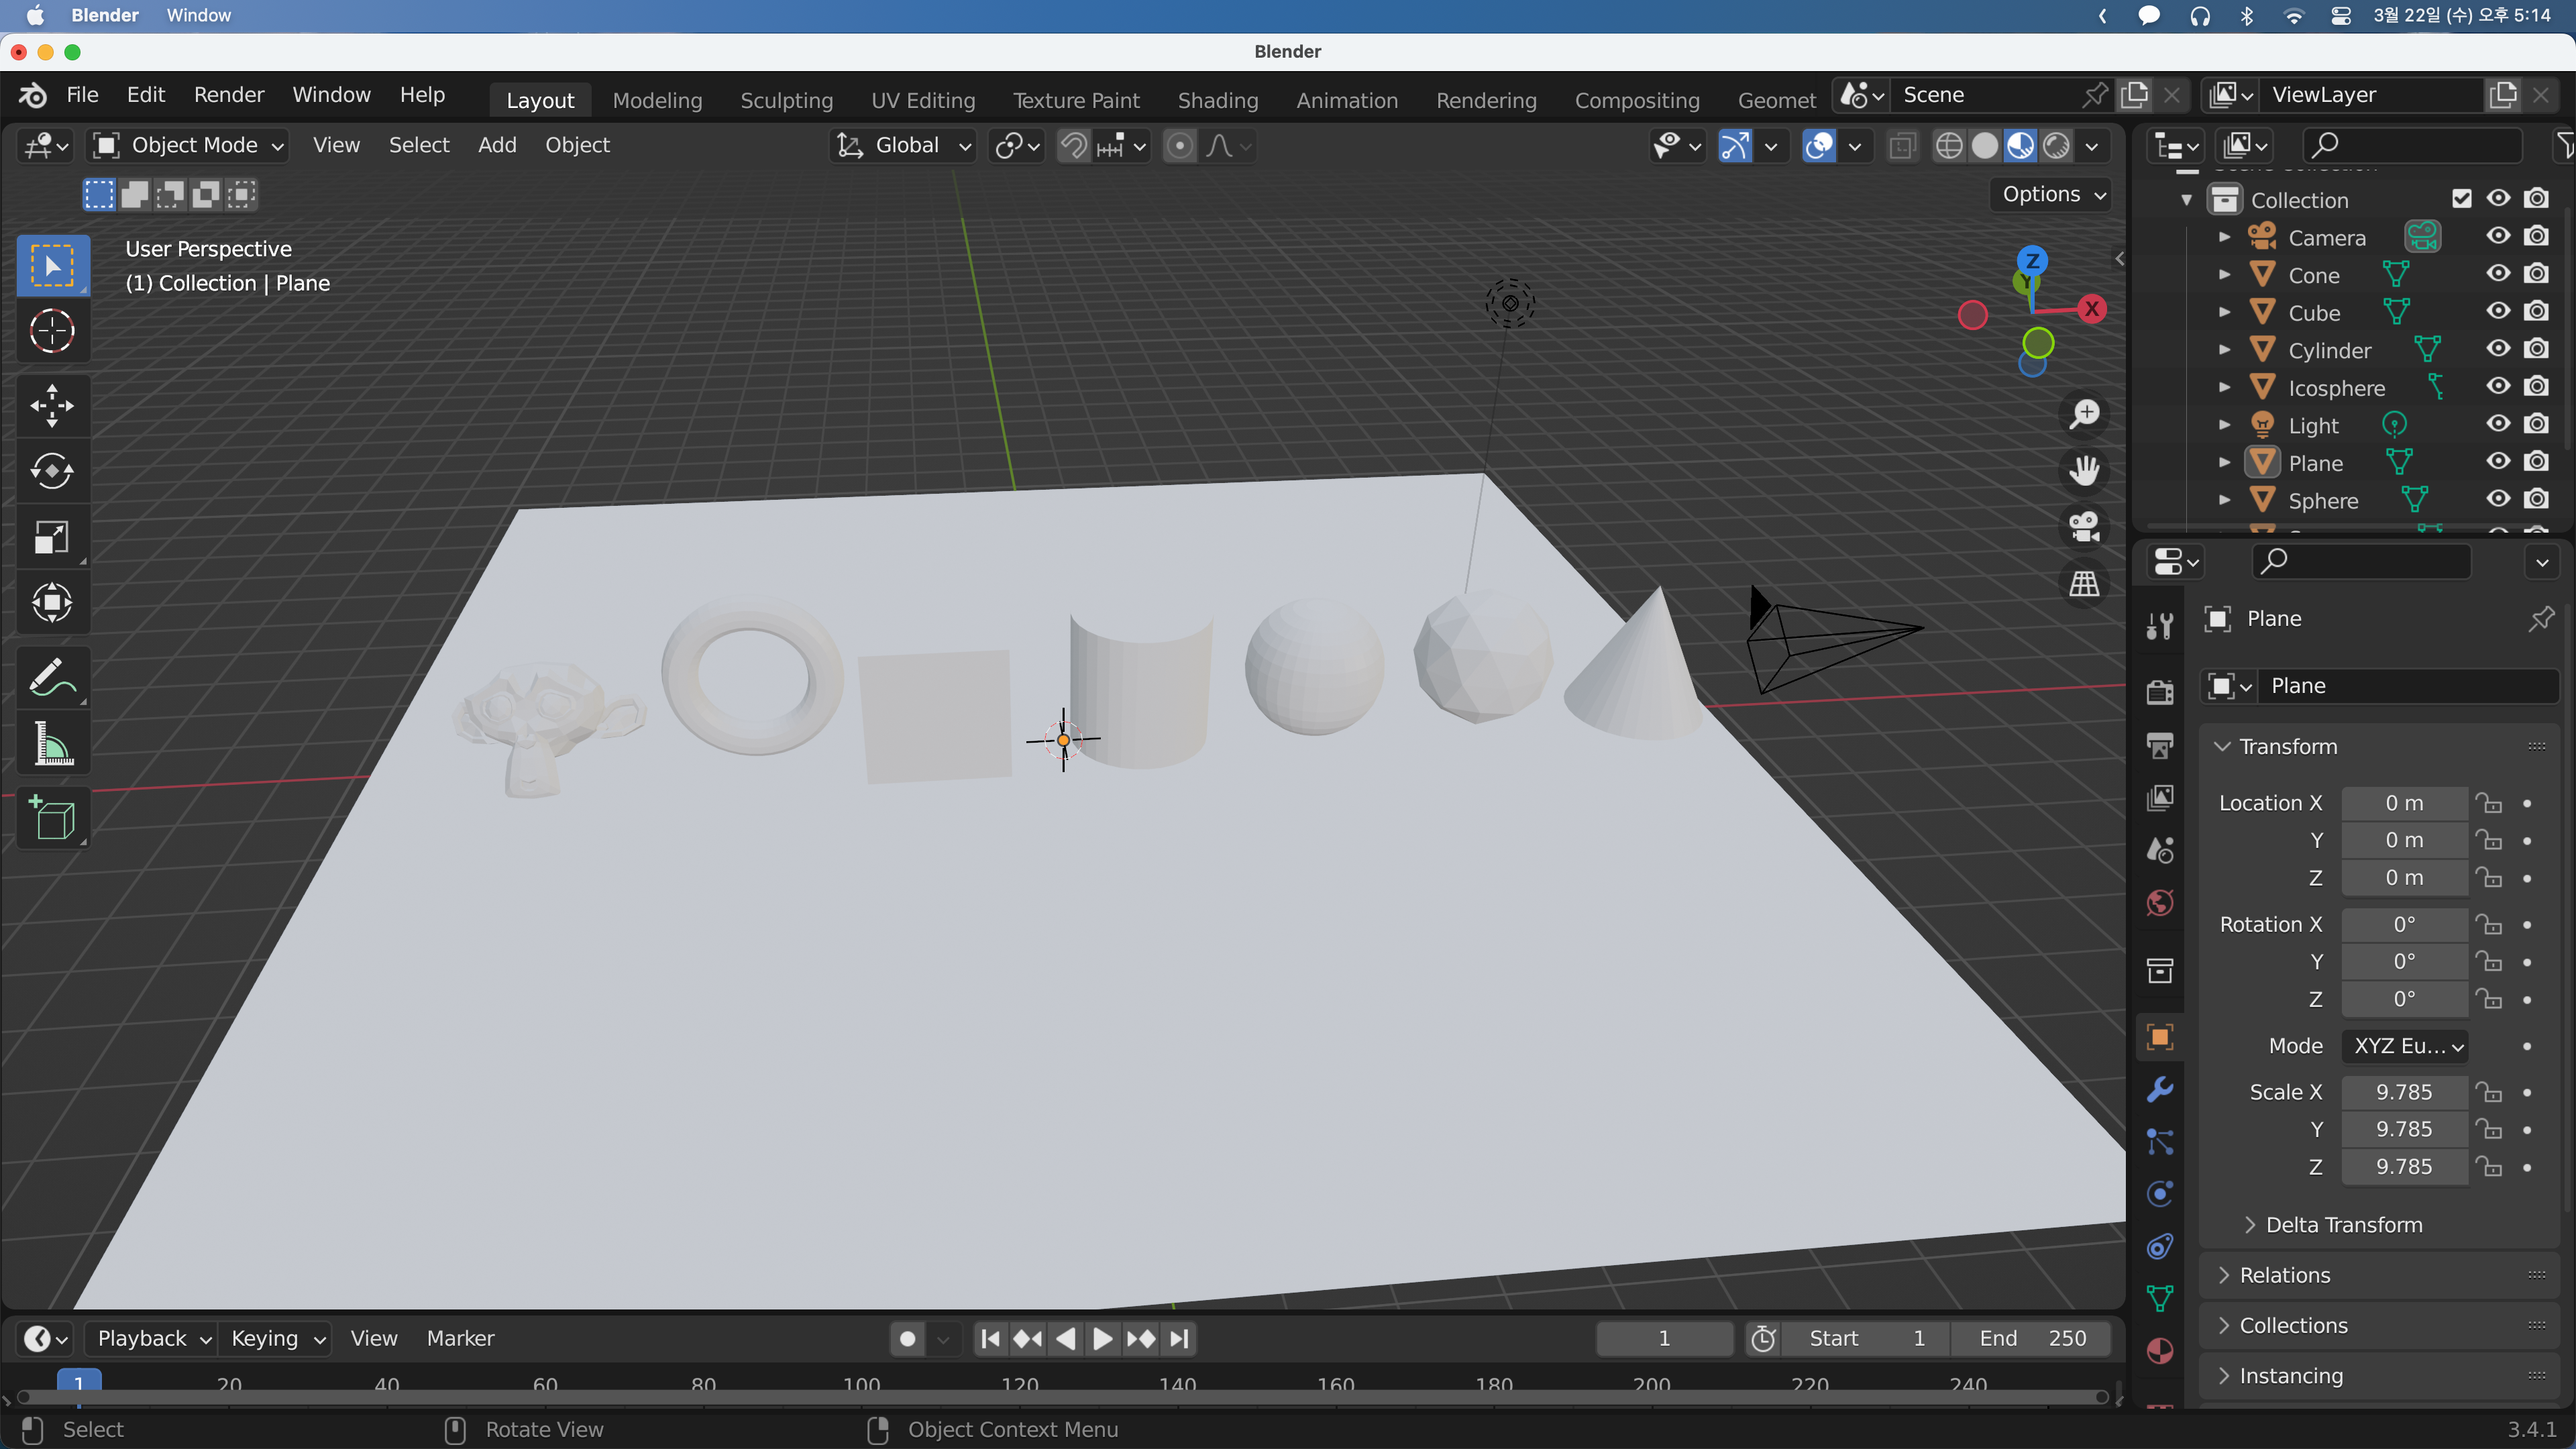Viewport: 2576px width, 1449px height.
Task: Activate the Transform tool
Action: pyautogui.click(x=52, y=603)
